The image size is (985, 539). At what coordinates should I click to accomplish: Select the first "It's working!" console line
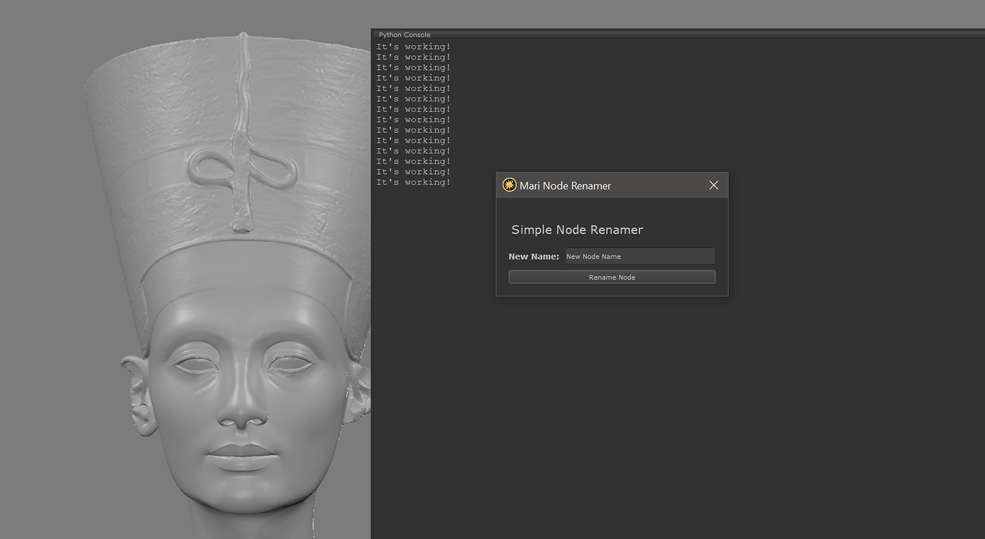click(413, 47)
